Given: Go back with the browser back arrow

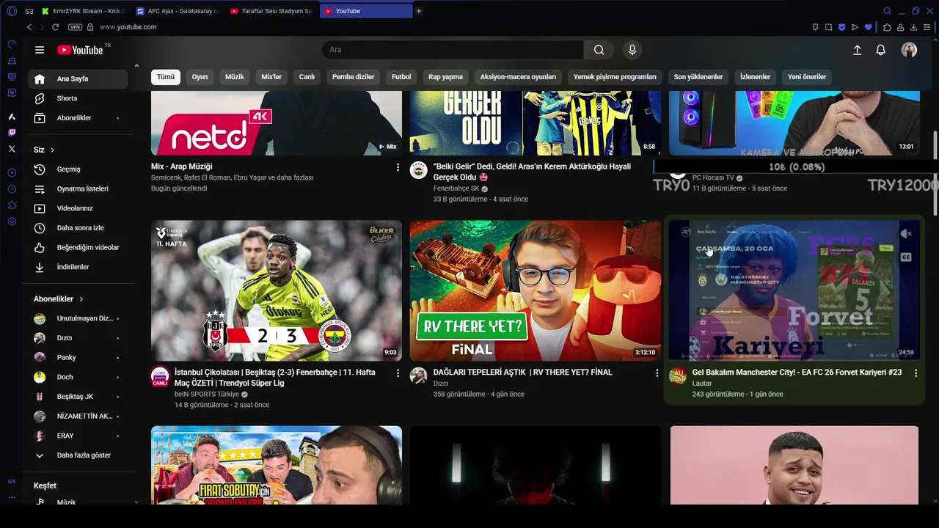Looking at the screenshot, I should pyautogui.click(x=29, y=27).
